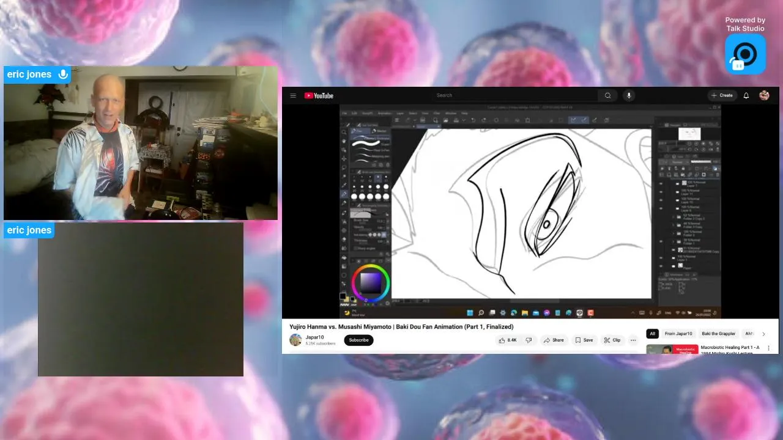Select the Marker sub tool tab
783x440 pixels.
tap(379, 131)
